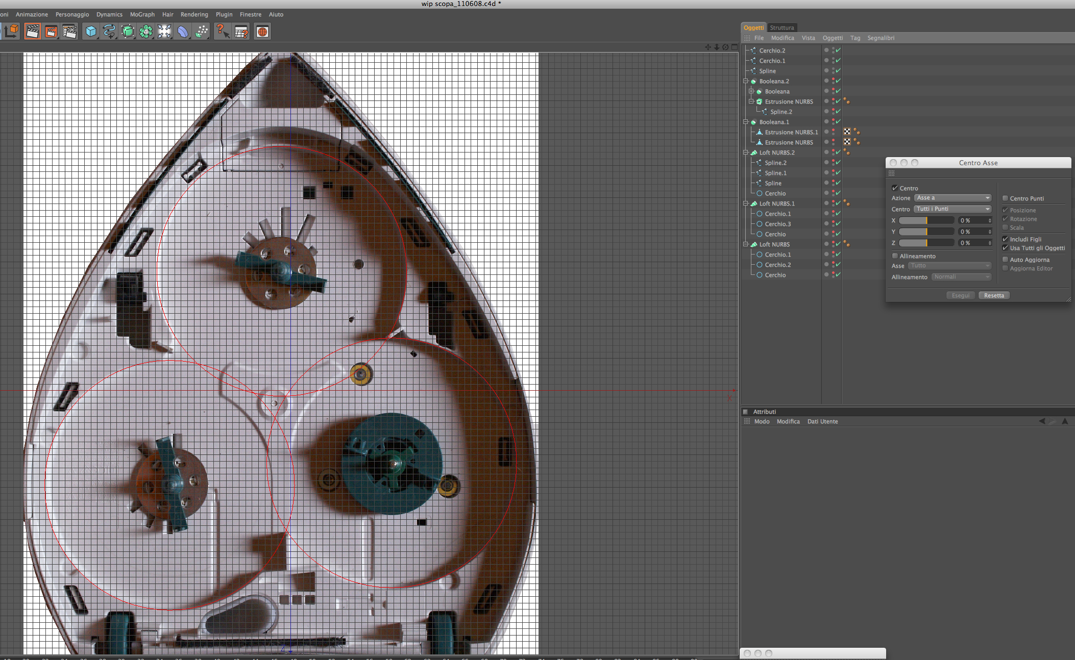The height and width of the screenshot is (660, 1075).
Task: Adjust the X percentage slider
Action: point(926,220)
